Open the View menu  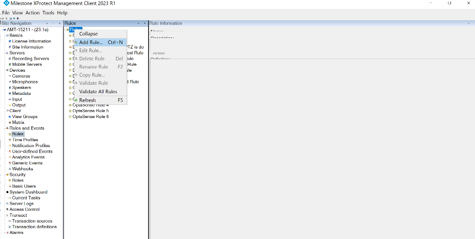[x=18, y=13]
